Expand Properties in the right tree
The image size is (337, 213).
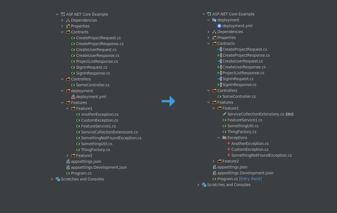pos(209,38)
